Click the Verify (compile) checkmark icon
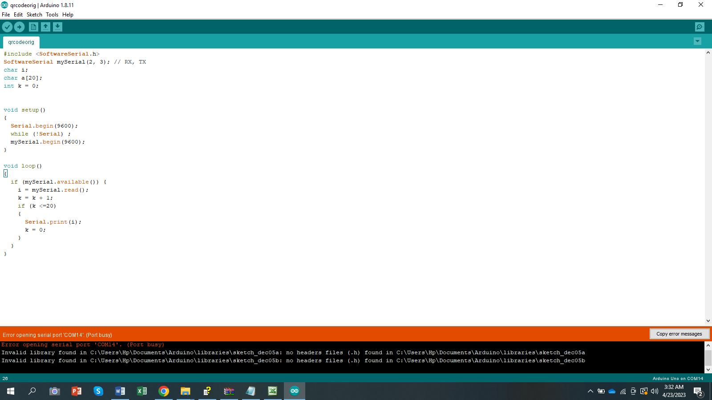This screenshot has height=400, width=712. click(7, 27)
